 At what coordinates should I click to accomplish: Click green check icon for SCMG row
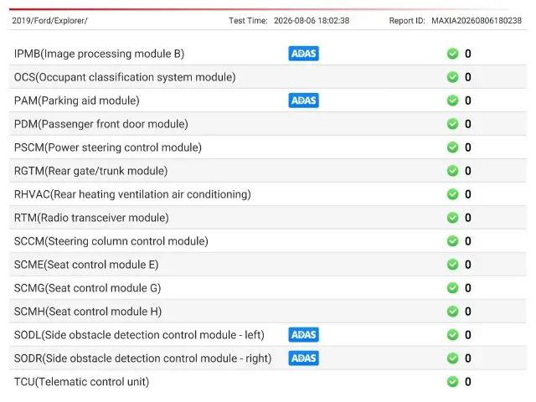452,288
